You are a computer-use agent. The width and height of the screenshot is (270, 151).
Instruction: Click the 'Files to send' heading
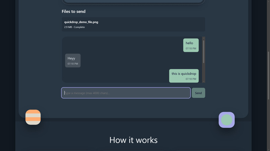[x=73, y=11]
